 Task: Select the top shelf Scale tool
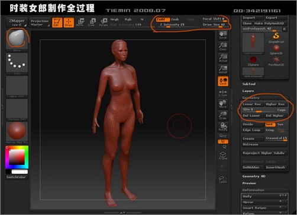(92, 22)
